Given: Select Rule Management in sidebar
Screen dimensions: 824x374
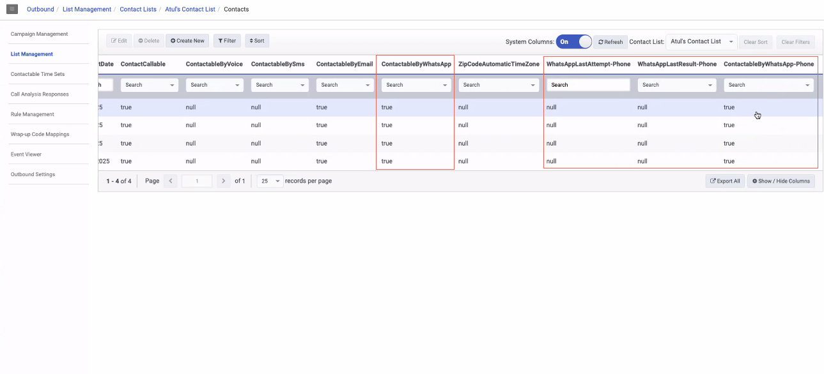Looking at the screenshot, I should [x=33, y=114].
